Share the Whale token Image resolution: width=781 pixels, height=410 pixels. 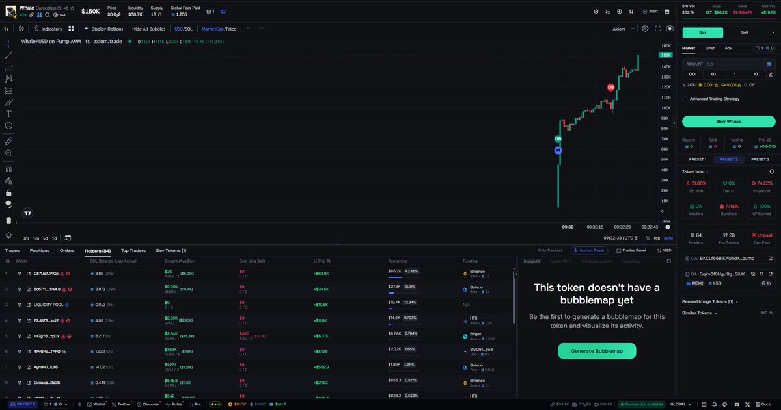pyautogui.click(x=66, y=8)
